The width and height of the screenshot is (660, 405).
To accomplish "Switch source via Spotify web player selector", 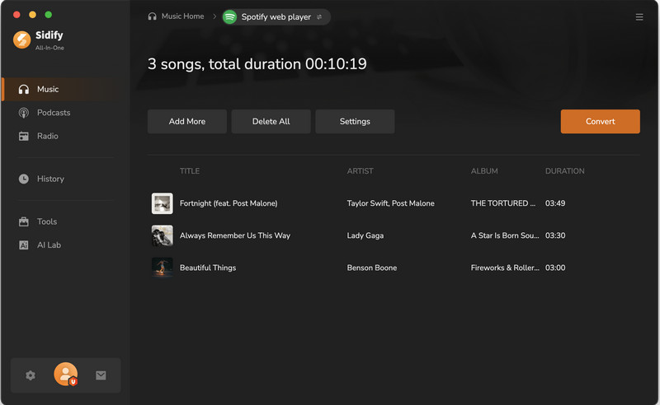I will 276,16.
